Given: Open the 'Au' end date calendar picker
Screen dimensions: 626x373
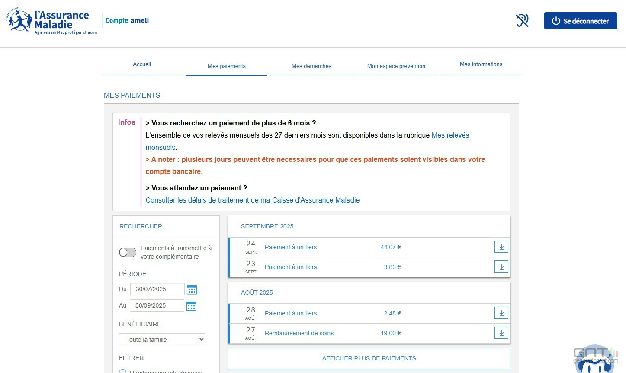Looking at the screenshot, I should (x=191, y=306).
